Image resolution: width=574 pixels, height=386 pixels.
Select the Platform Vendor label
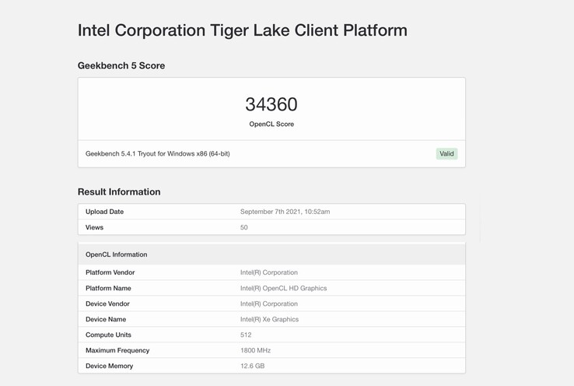110,272
